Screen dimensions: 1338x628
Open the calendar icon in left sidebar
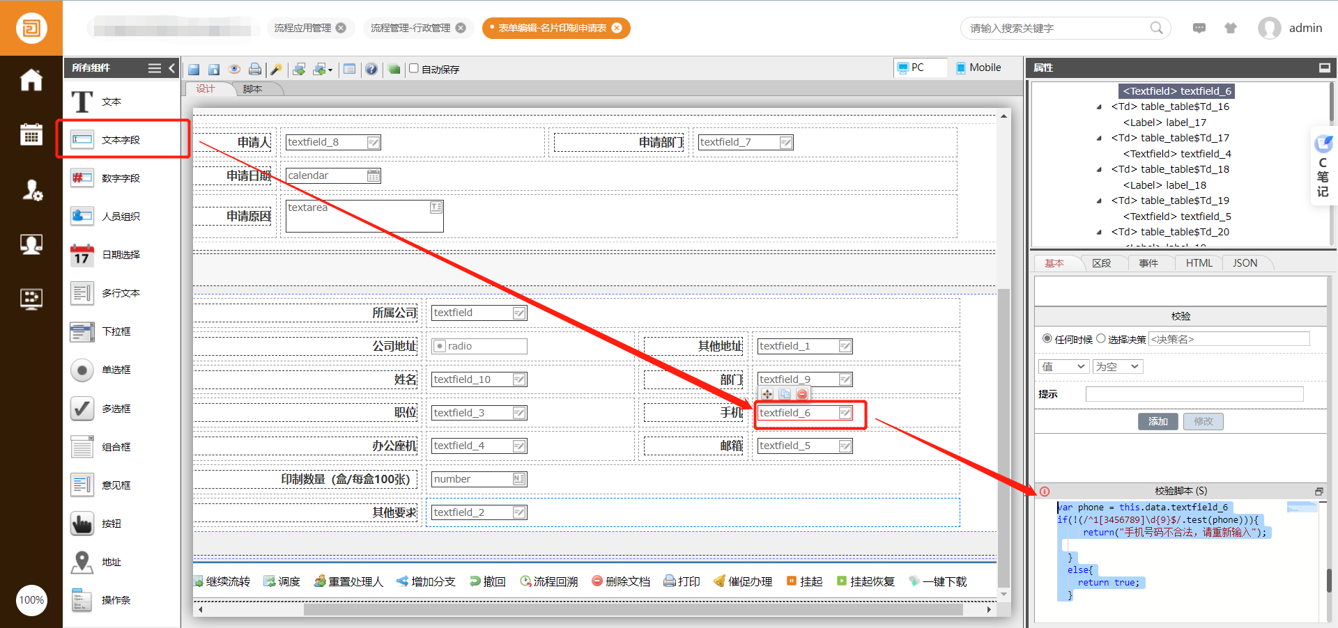[31, 134]
